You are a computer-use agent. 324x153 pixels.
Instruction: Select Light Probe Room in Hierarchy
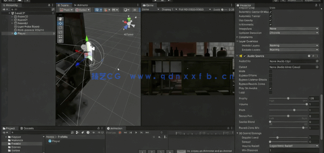(28, 26)
